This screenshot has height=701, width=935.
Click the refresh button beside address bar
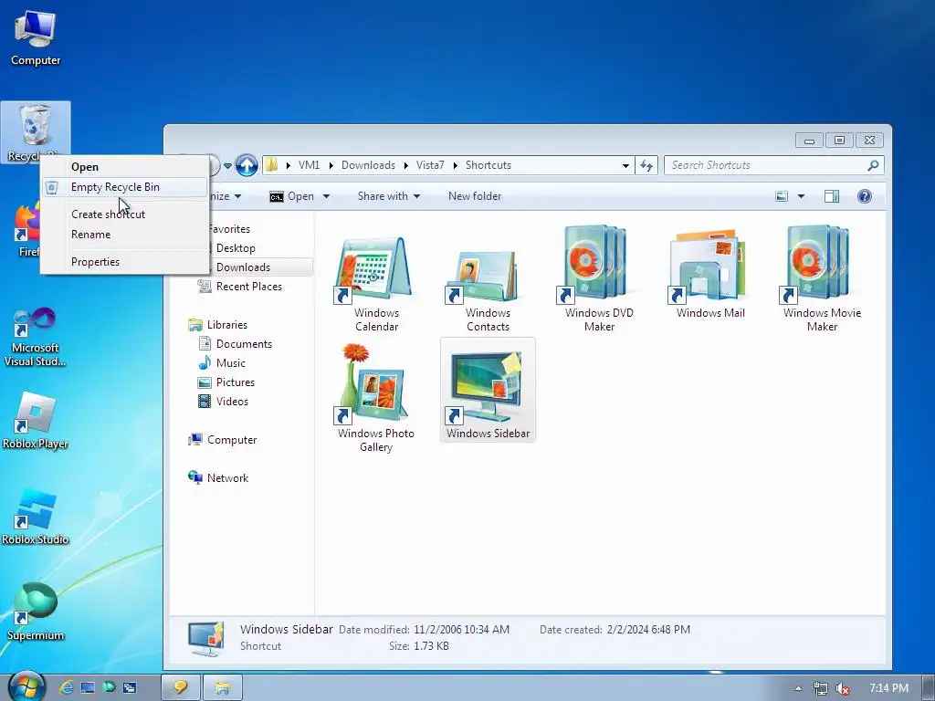[646, 165]
